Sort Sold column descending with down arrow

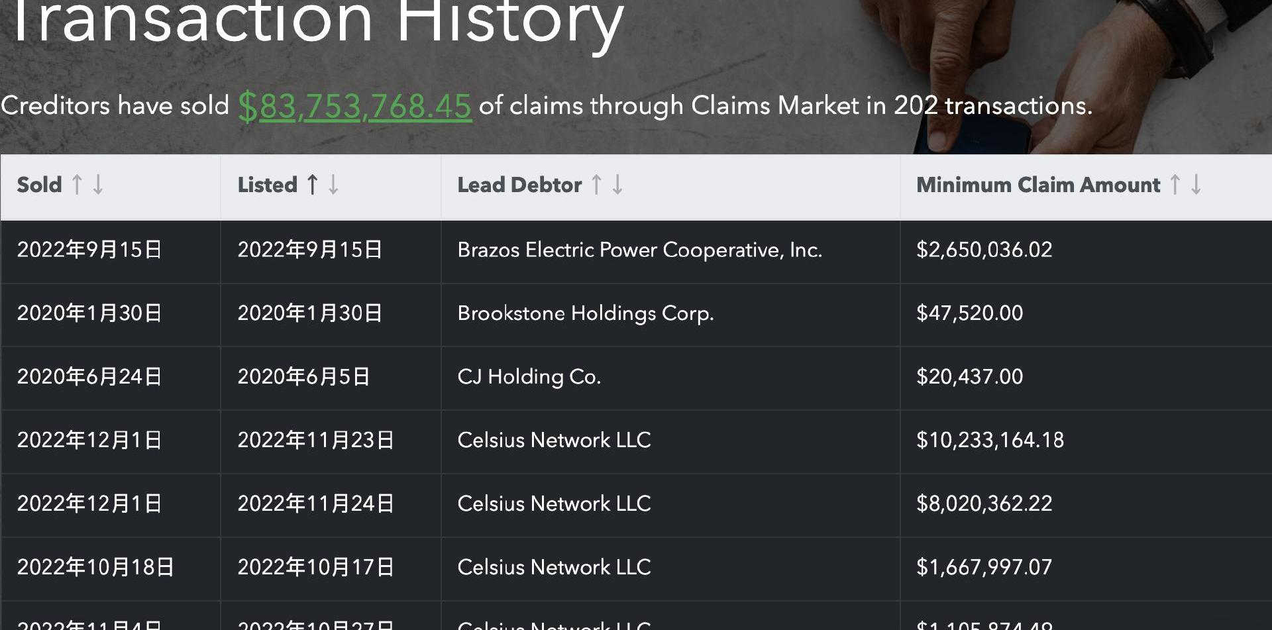98,185
